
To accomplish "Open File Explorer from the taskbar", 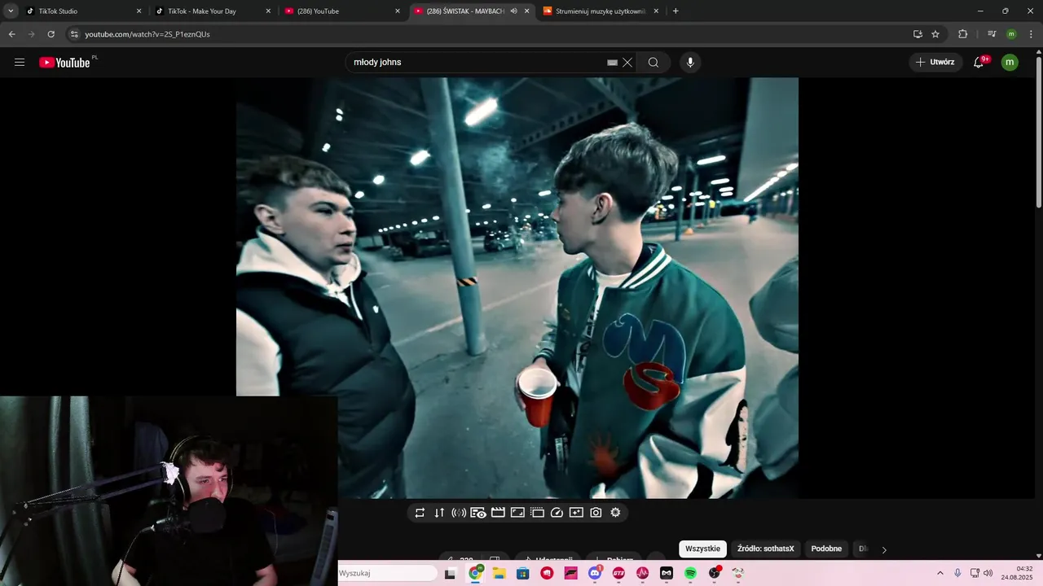I will click(x=499, y=573).
